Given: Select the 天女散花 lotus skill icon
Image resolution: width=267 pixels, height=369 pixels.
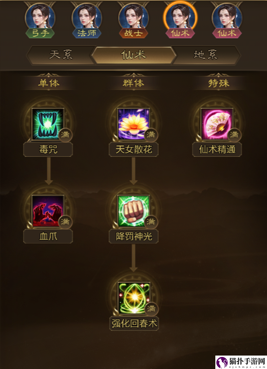Looking at the screenshot, I should point(134,124).
